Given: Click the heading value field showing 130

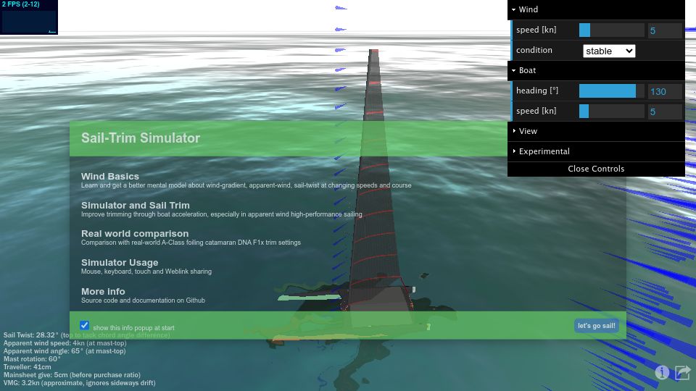Looking at the screenshot, I should [x=665, y=91].
